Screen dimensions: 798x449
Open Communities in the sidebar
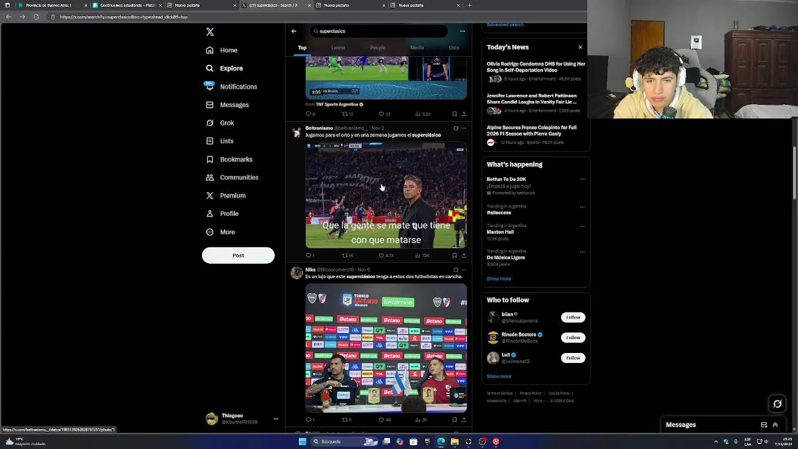(232, 177)
